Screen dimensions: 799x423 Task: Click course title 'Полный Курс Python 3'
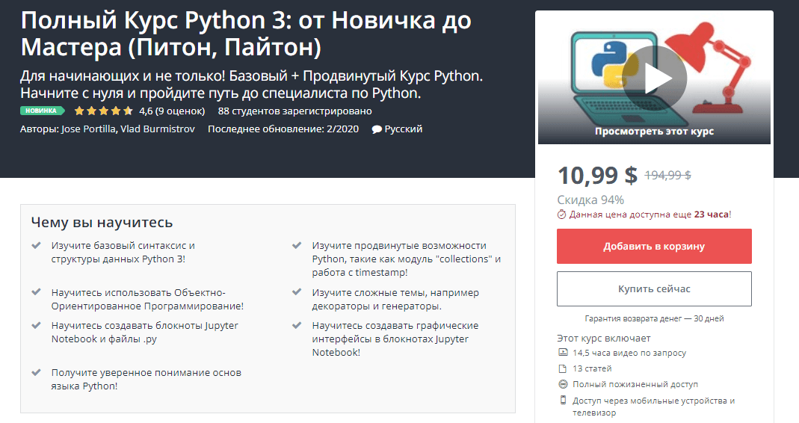pyautogui.click(x=246, y=34)
